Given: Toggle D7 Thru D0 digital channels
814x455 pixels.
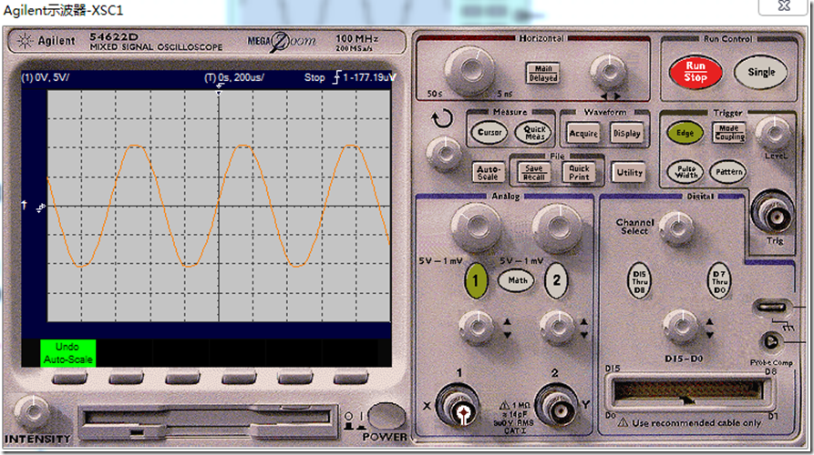Looking at the screenshot, I should (719, 282).
